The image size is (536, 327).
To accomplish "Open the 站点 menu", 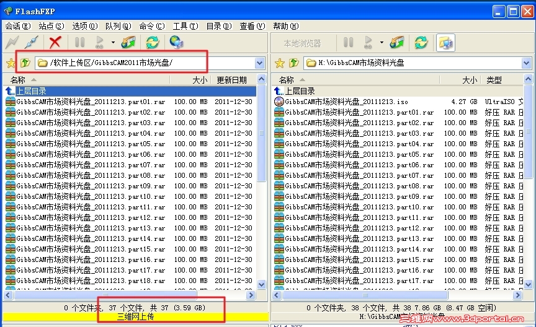I will pos(51,26).
